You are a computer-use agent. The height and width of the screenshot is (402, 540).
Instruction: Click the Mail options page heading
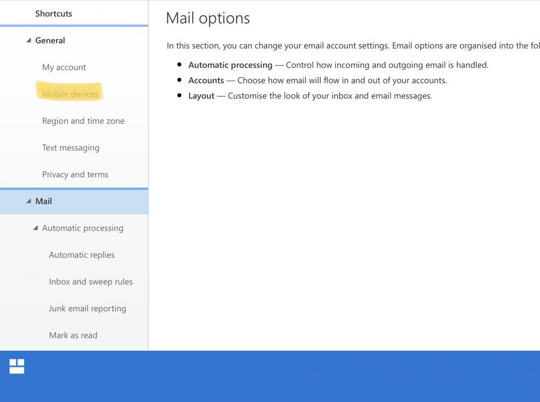[207, 18]
